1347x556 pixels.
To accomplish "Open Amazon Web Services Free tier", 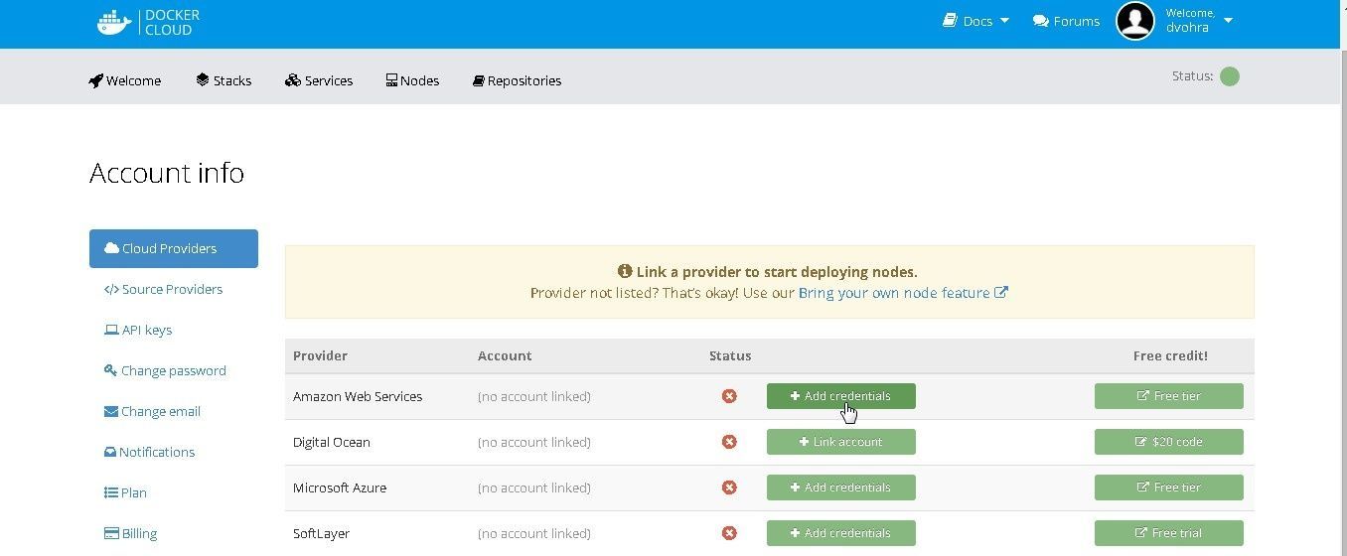I will (x=1169, y=396).
